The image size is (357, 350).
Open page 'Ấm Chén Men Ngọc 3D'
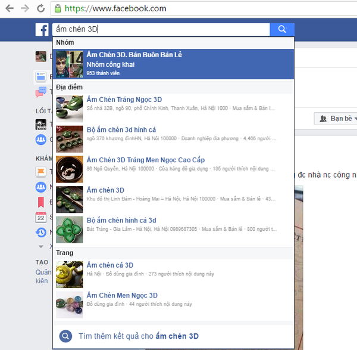point(173,305)
